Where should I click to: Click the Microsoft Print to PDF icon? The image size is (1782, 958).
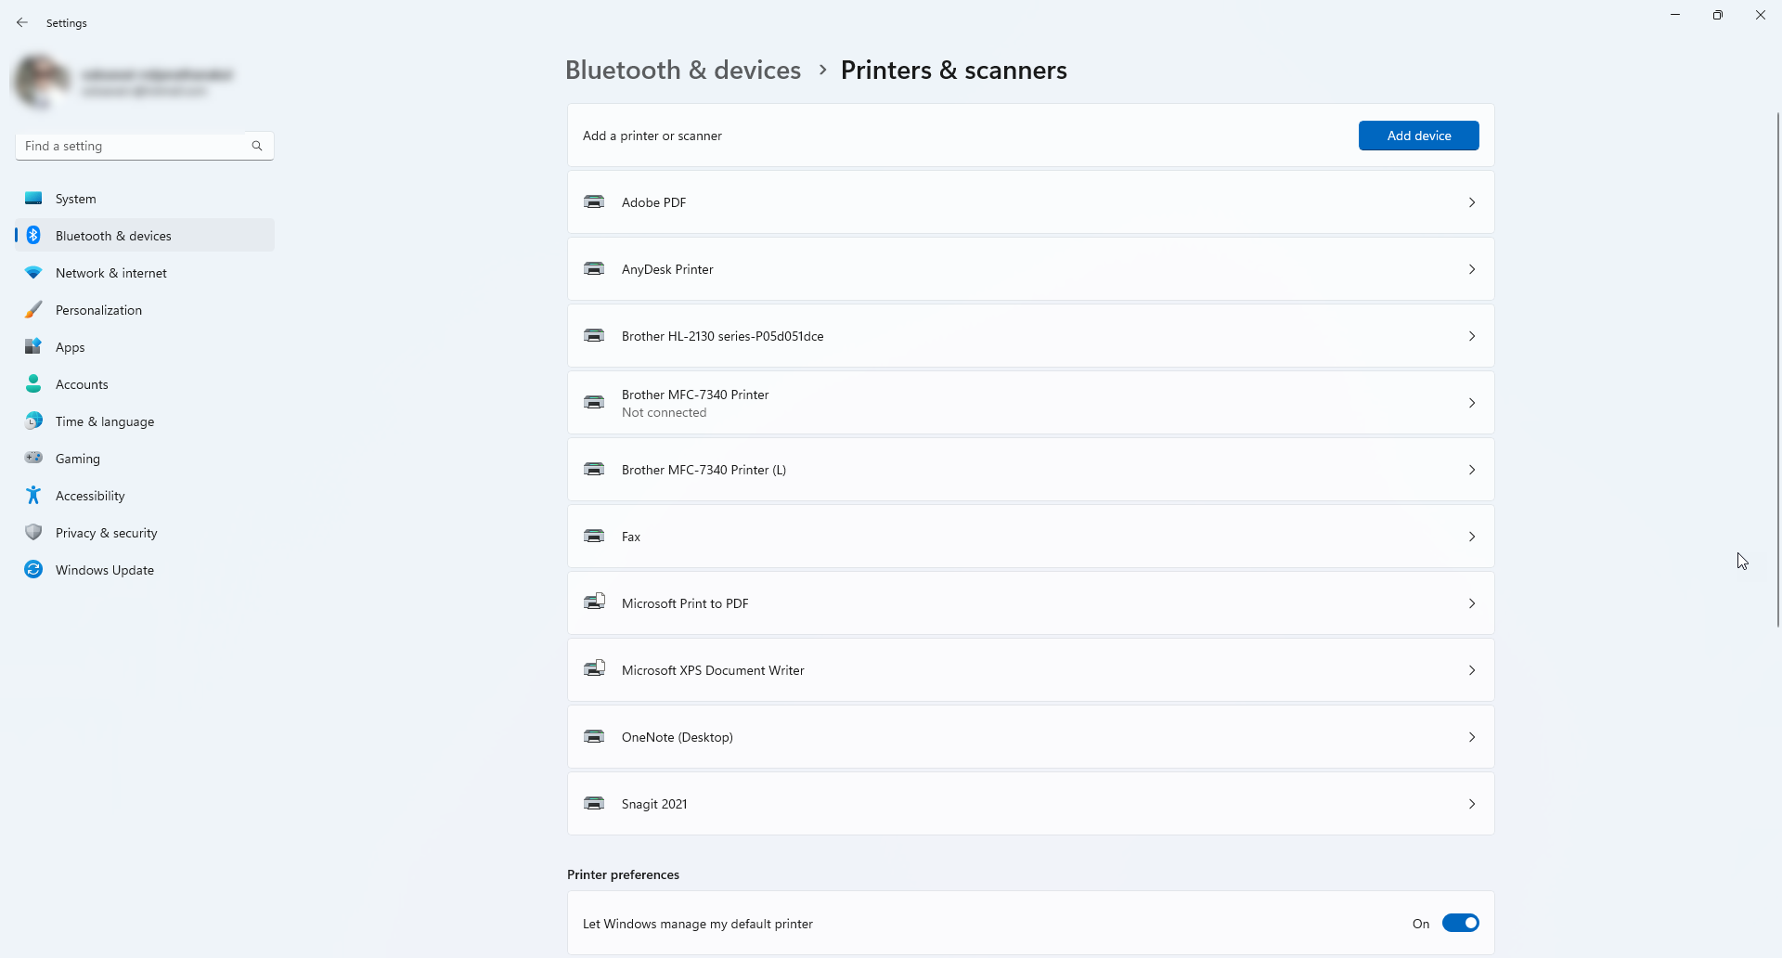[594, 602]
